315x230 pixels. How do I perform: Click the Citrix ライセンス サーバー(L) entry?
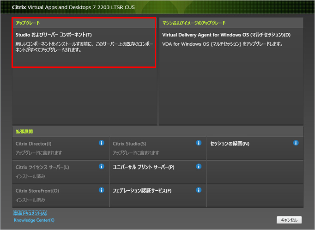42,167
